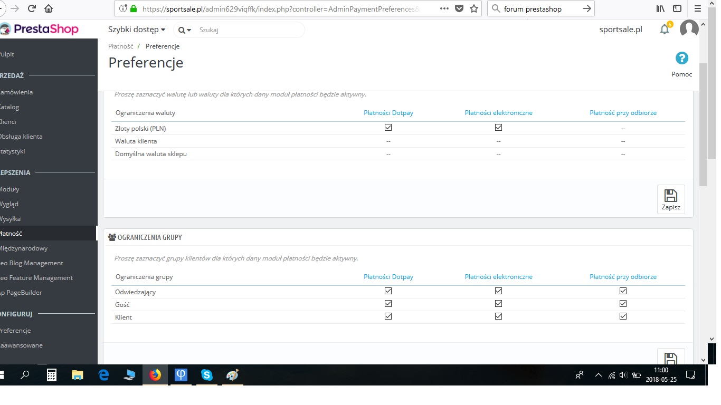Click the PrestaShop logo
Viewport: 721px width, 405px height.
pos(40,29)
